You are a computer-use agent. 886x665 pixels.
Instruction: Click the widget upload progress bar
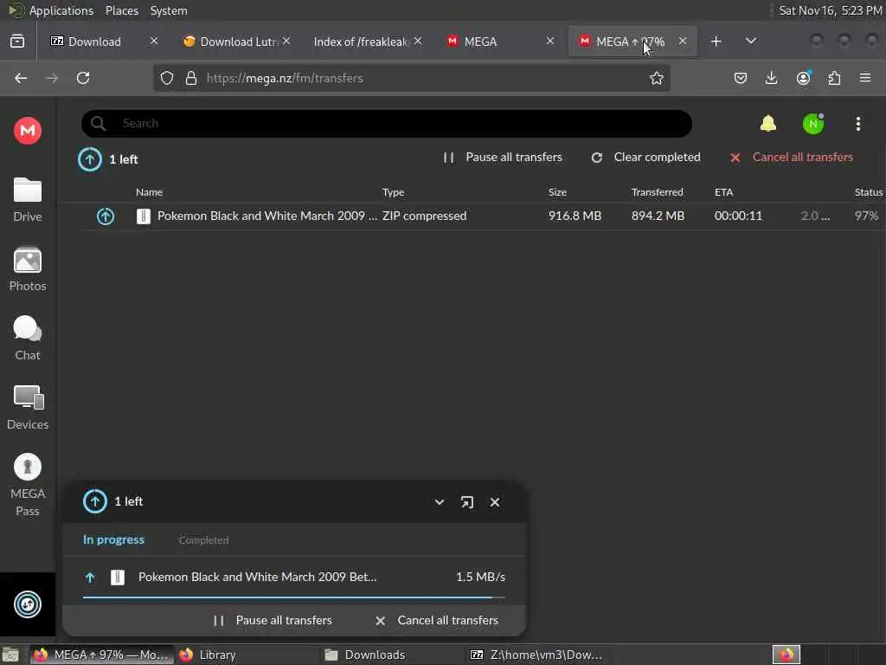click(x=294, y=597)
